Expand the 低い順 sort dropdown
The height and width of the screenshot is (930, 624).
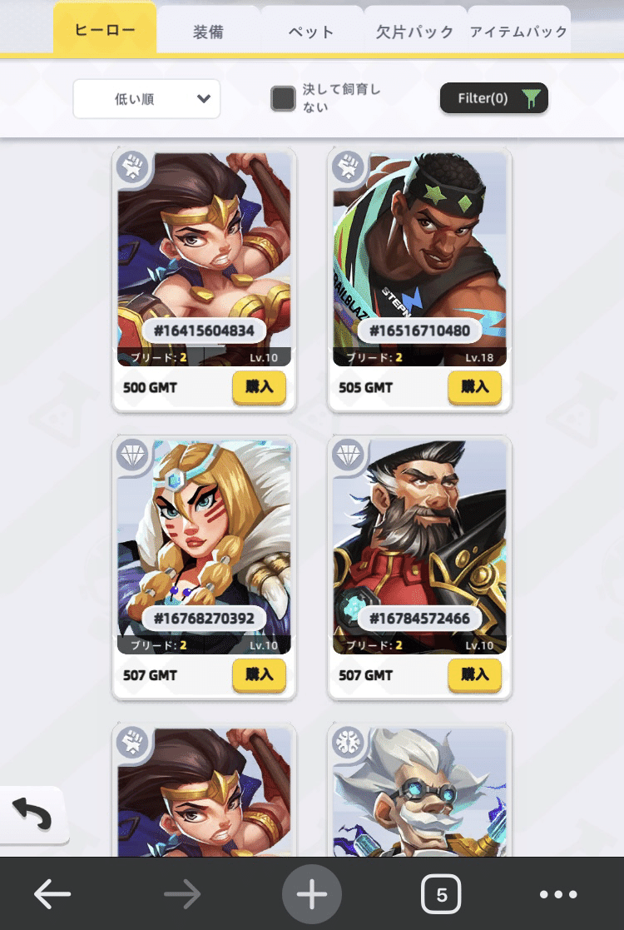click(x=146, y=98)
